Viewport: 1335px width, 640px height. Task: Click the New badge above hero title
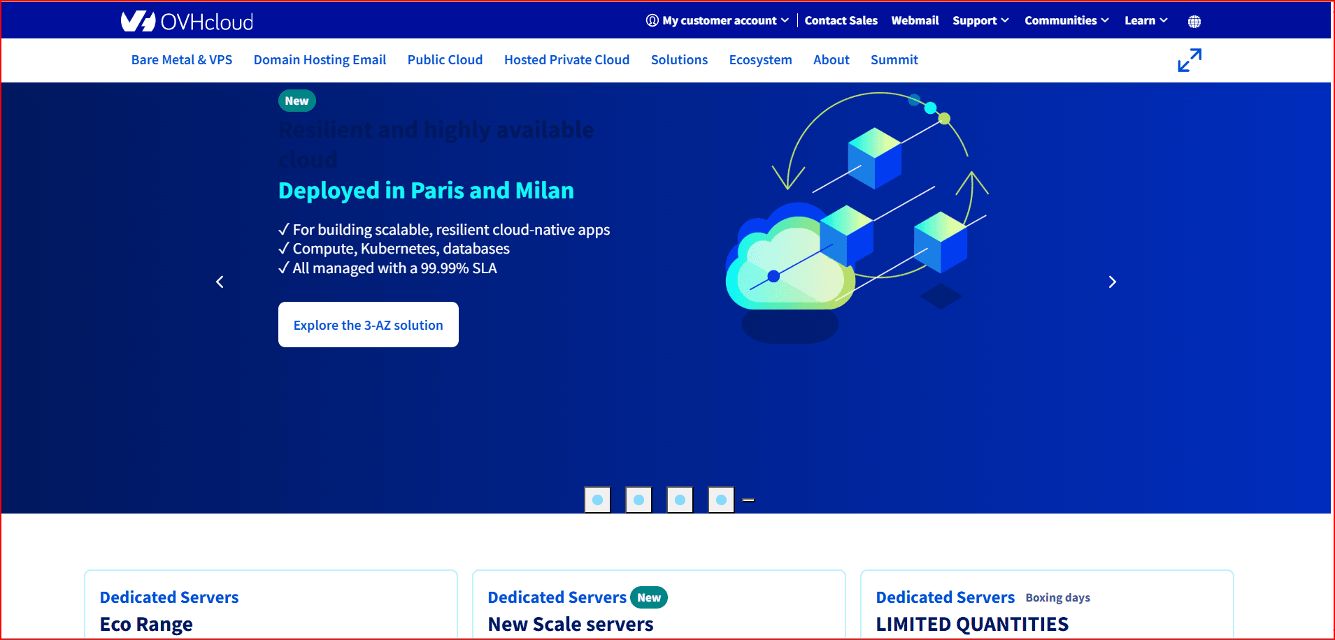click(297, 101)
